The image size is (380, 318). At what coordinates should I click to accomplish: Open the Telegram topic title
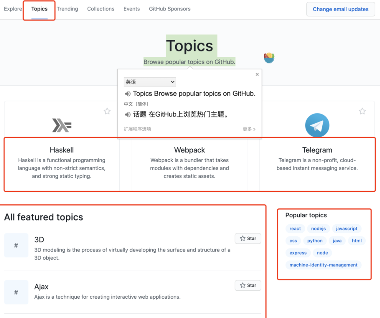(x=317, y=150)
